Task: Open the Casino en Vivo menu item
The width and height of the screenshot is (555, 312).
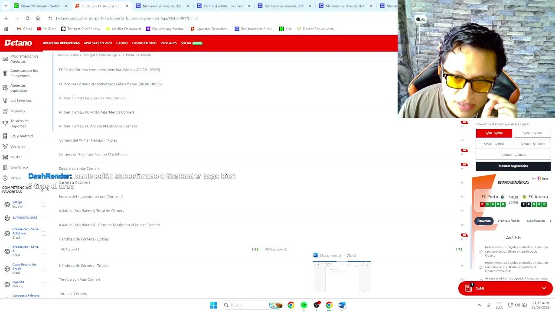Action: coord(144,43)
